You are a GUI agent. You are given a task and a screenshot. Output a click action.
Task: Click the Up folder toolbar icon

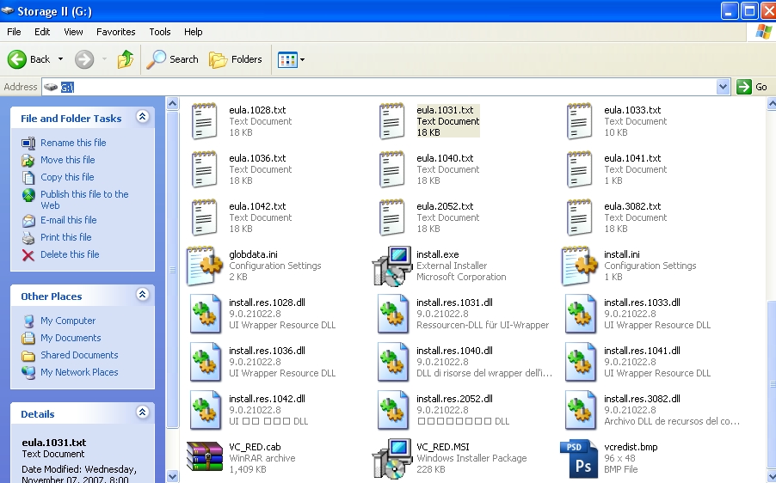(x=126, y=59)
